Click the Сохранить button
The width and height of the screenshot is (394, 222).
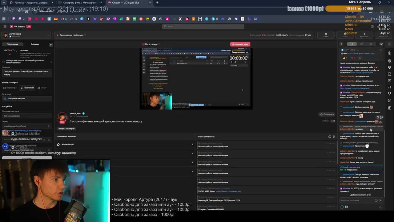coord(27,158)
